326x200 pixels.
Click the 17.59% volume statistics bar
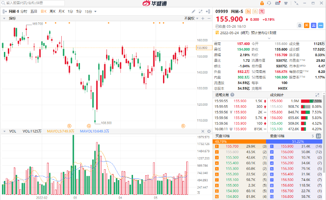coord(312,101)
